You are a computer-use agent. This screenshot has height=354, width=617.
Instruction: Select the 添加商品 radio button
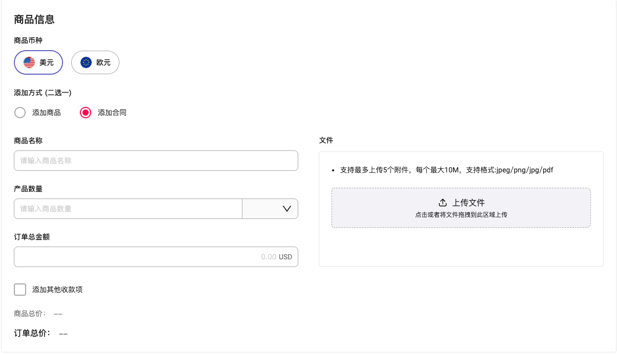(19, 113)
